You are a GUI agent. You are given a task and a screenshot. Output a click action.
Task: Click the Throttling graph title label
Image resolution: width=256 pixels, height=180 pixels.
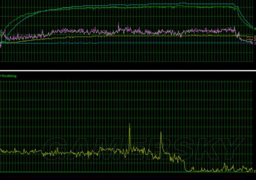point(8,76)
